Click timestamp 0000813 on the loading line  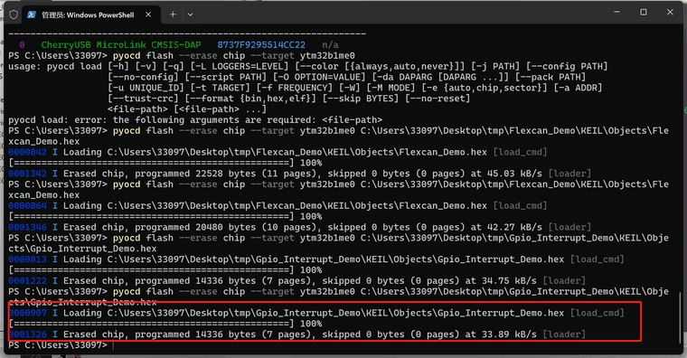coord(27,259)
